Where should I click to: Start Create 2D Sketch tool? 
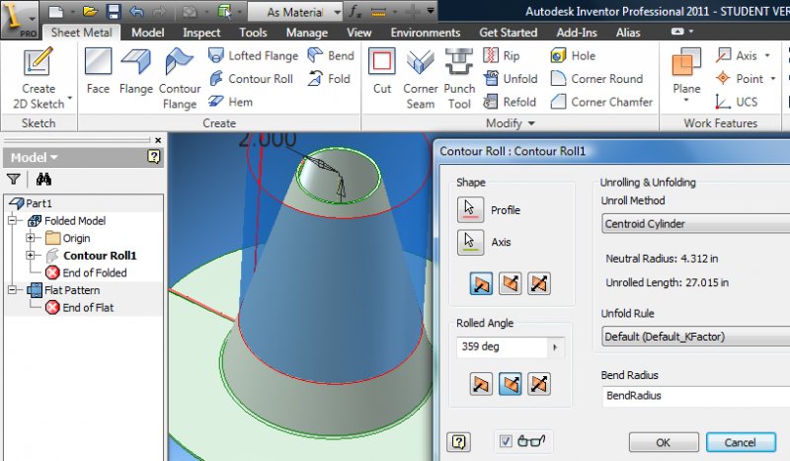point(39,78)
